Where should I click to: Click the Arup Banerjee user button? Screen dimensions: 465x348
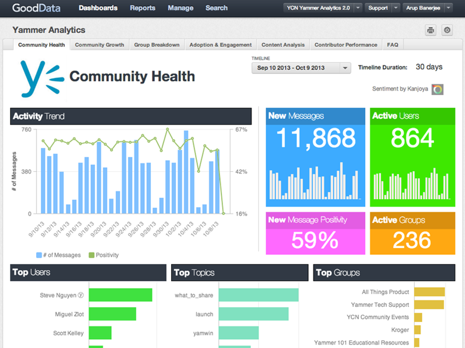(x=423, y=8)
